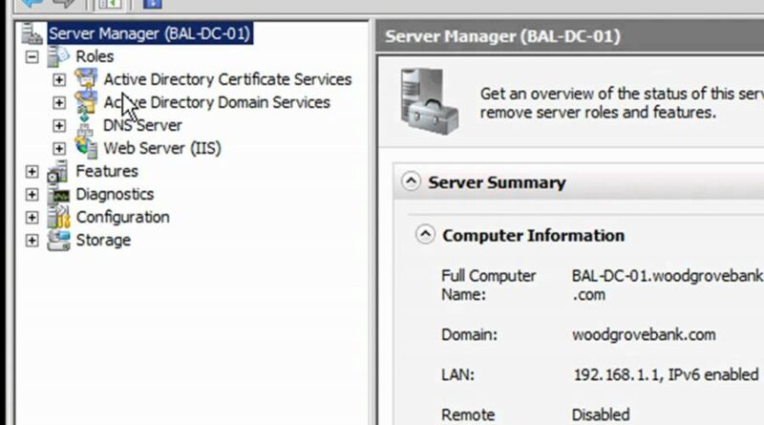Click the BAL-DC-01.woodgrovebank computer name value
Image resolution: width=764 pixels, height=425 pixels.
(x=668, y=286)
